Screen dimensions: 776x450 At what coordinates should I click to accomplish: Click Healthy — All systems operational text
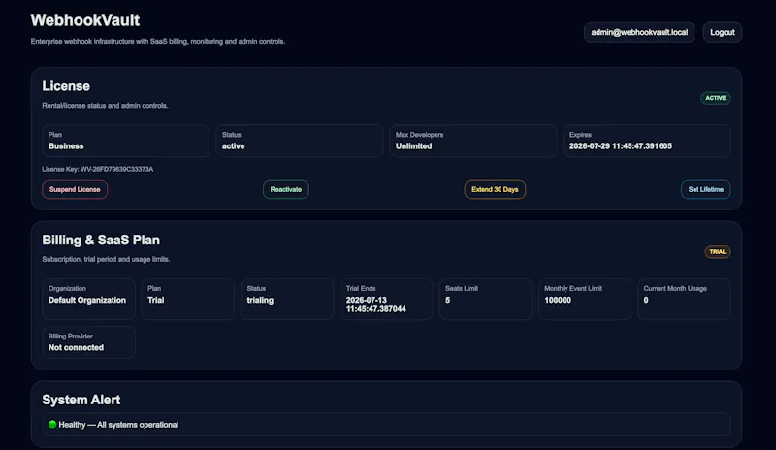point(118,425)
